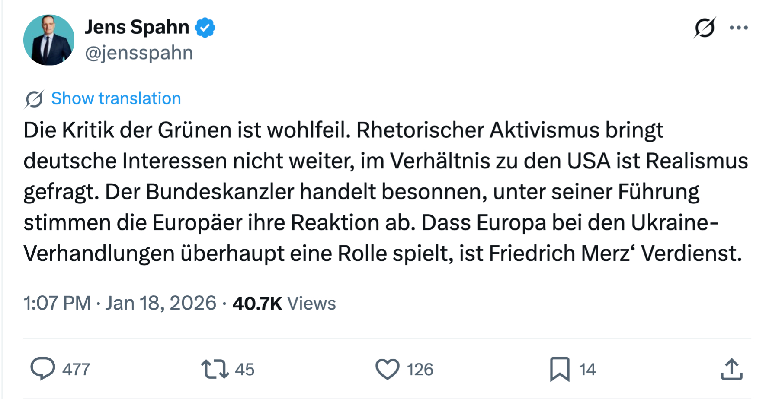Click the Grok icon at top right

(x=704, y=28)
